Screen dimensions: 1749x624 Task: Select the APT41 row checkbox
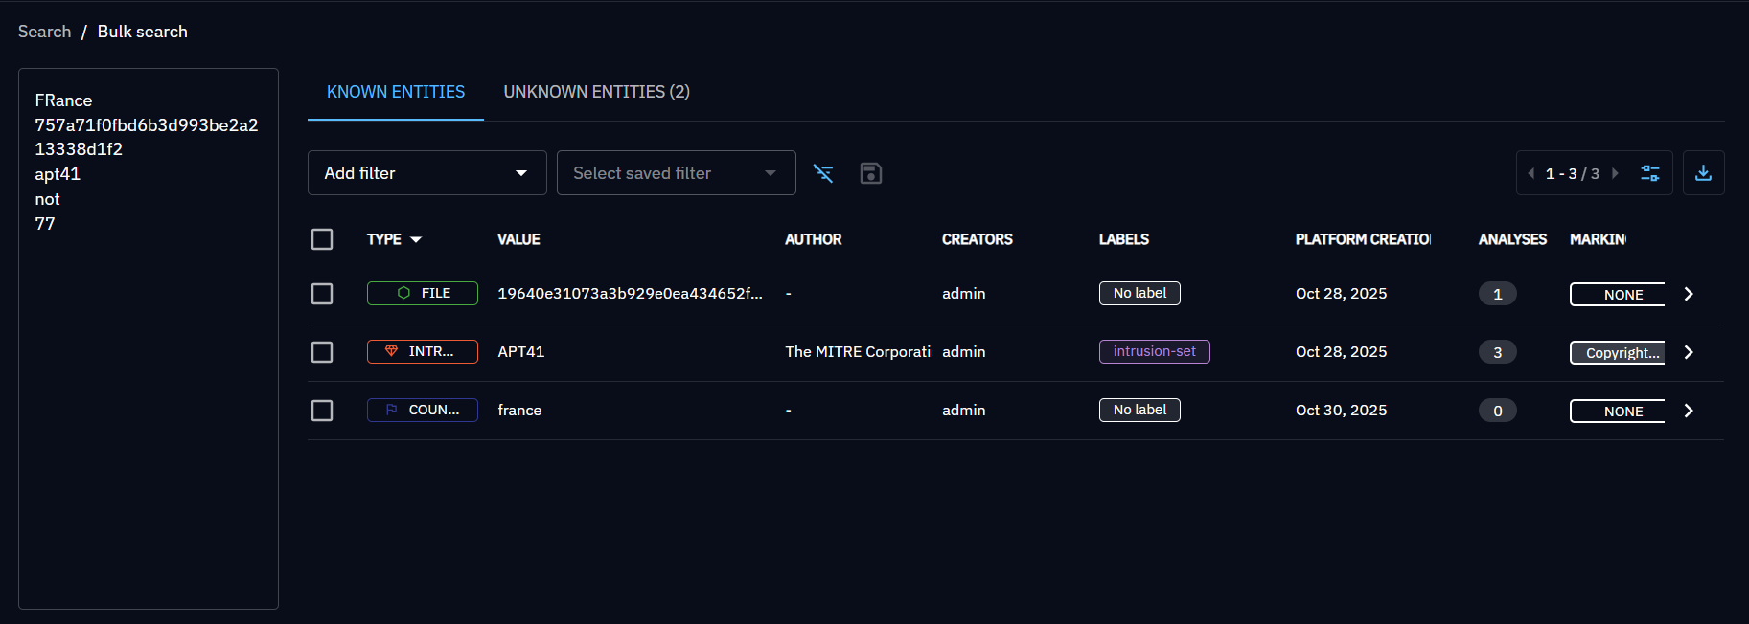pyautogui.click(x=322, y=352)
